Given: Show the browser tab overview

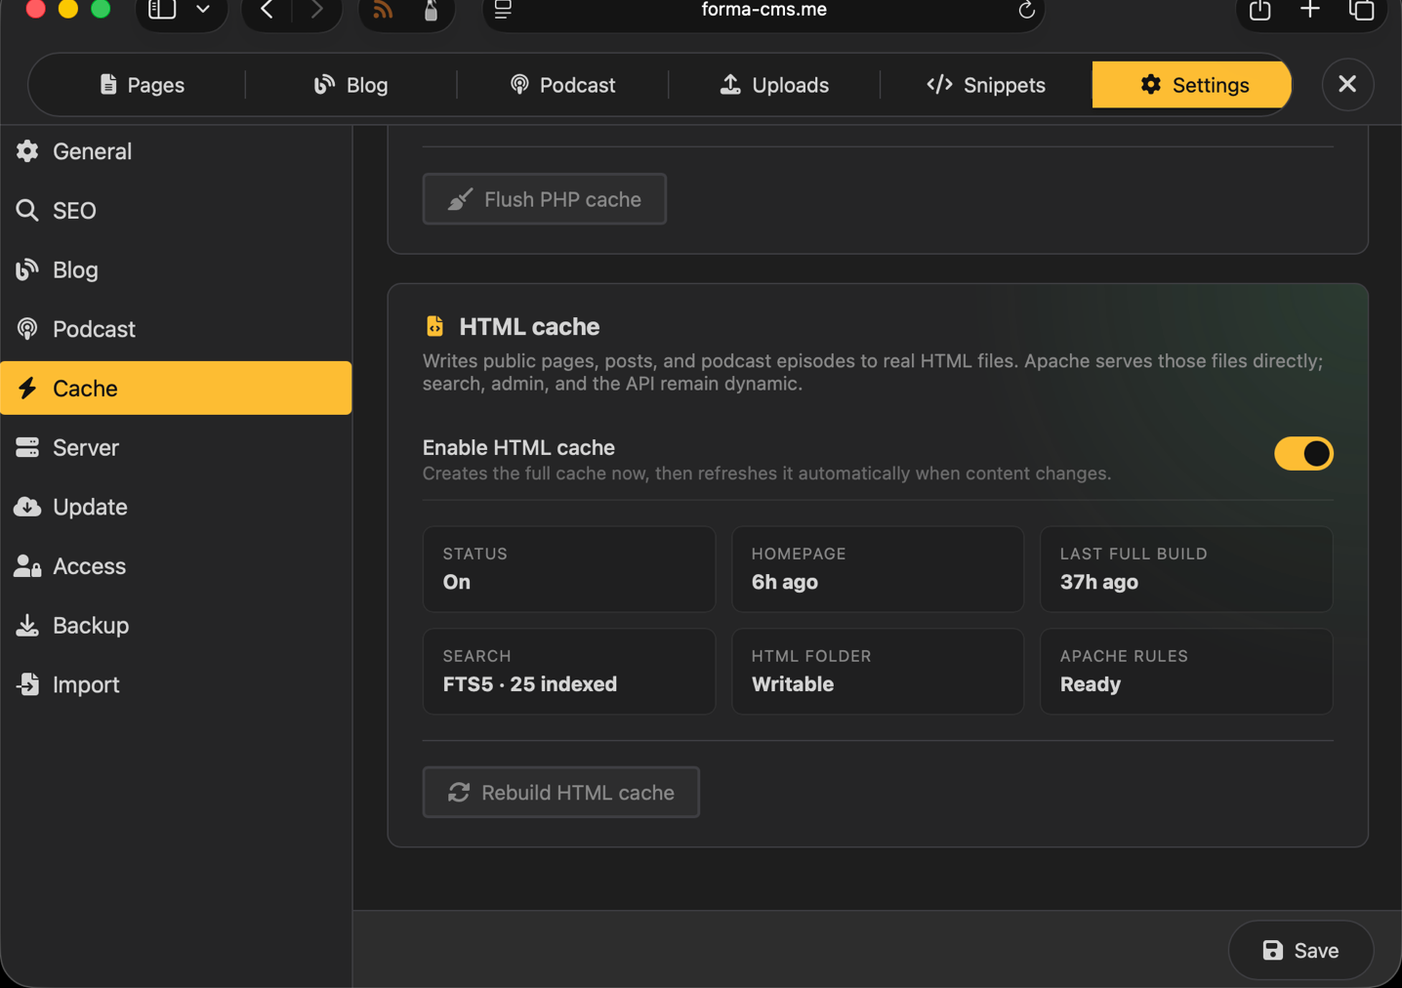Looking at the screenshot, I should [1361, 11].
